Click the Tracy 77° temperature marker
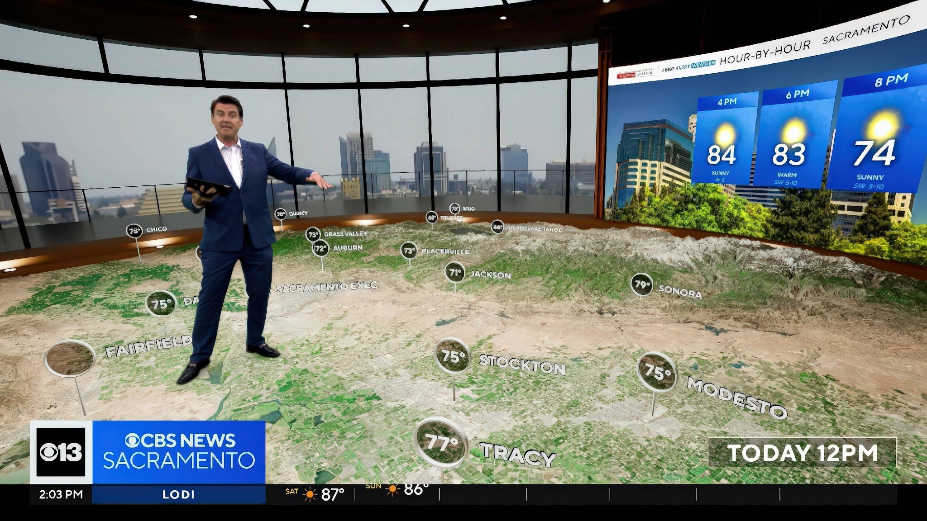 [441, 443]
